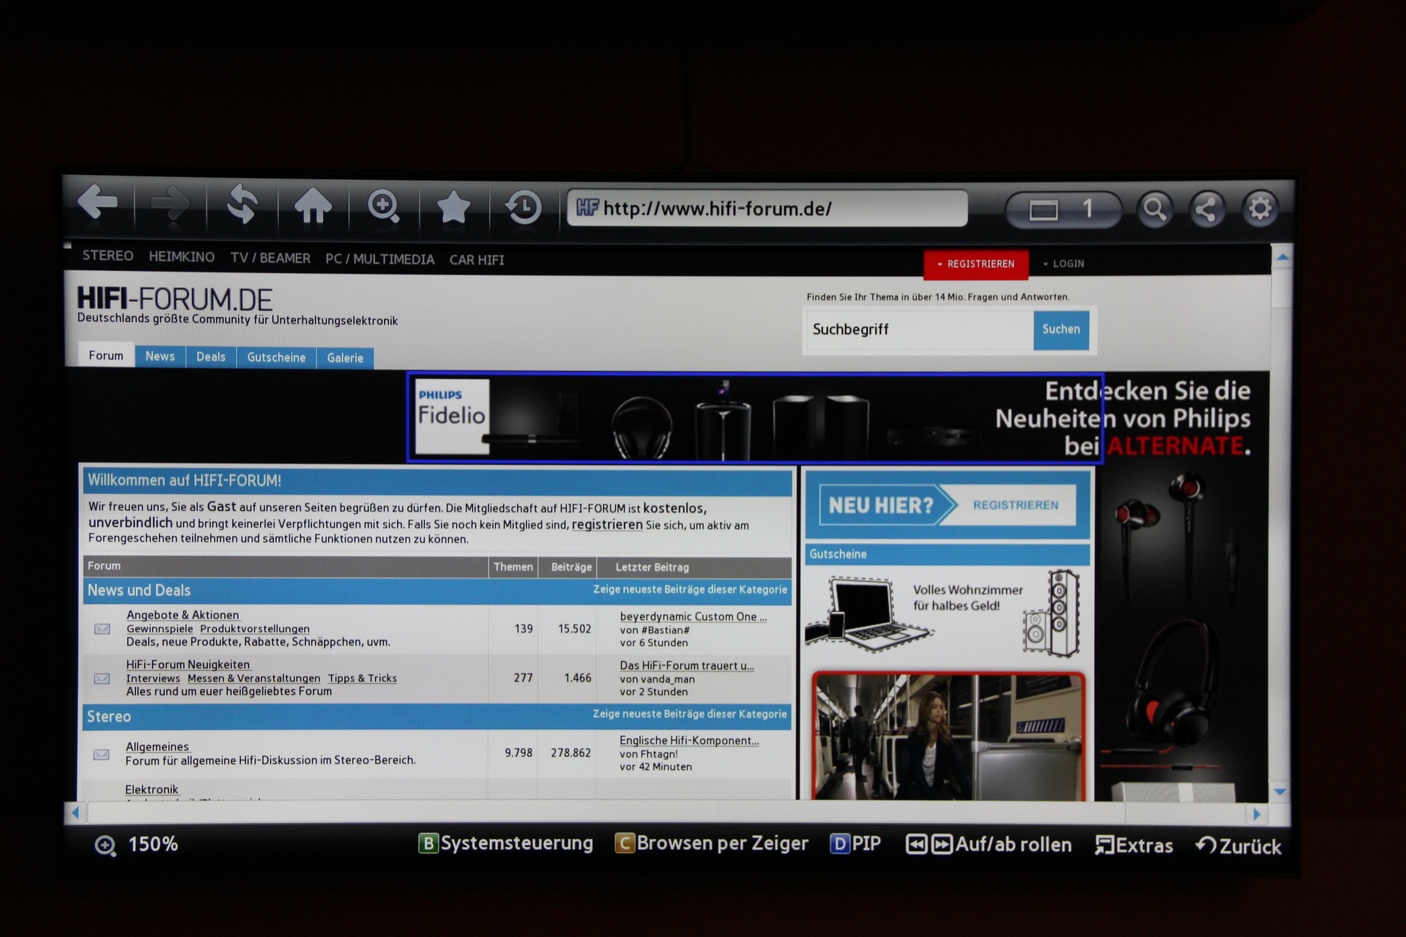
Task: Expand the red REGISTRIEREN dropdown
Action: pos(976,264)
